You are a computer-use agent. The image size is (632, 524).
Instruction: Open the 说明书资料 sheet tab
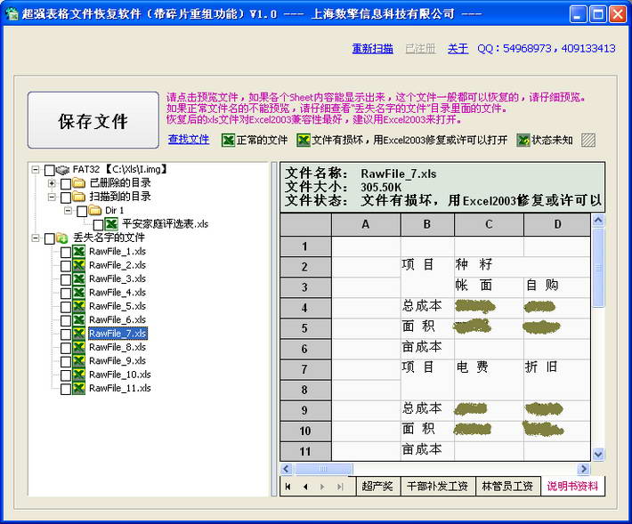[572, 486]
